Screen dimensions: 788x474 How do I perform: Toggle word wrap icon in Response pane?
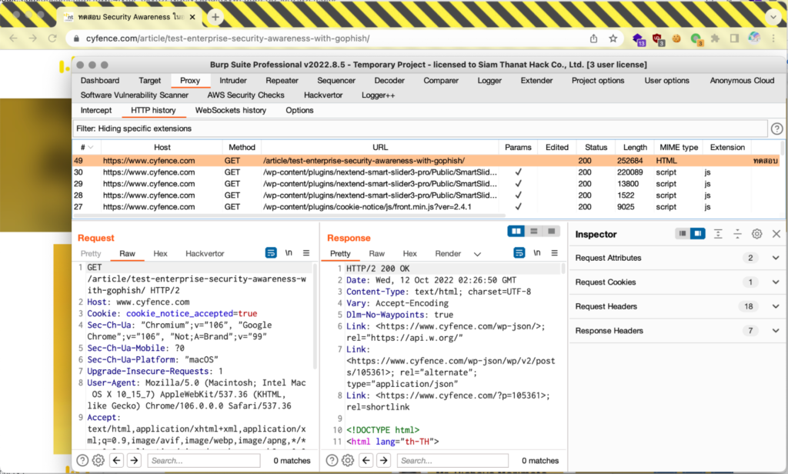tap(519, 253)
